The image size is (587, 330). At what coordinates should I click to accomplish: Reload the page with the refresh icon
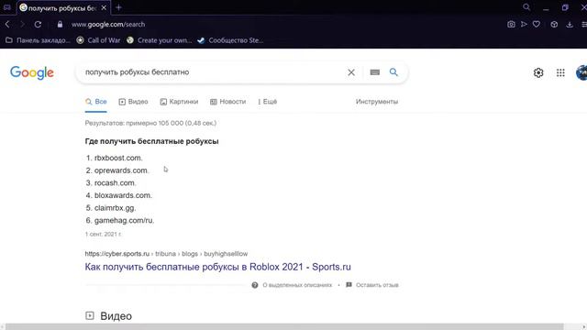[x=38, y=25]
